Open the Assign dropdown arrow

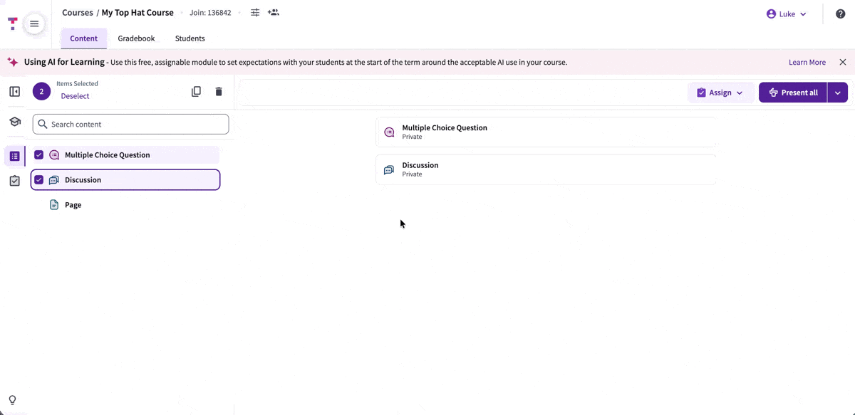tap(741, 92)
